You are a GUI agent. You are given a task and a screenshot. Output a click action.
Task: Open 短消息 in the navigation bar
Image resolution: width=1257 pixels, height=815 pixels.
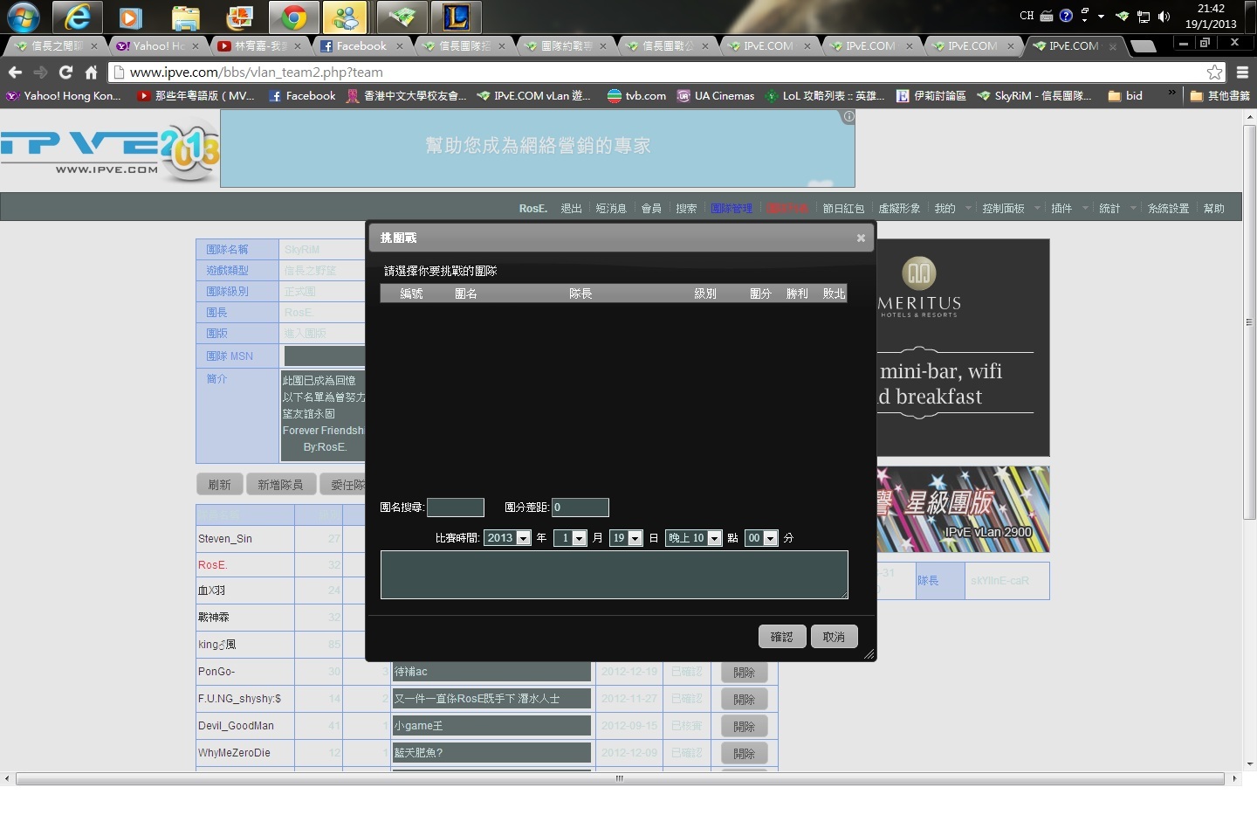[611, 209]
